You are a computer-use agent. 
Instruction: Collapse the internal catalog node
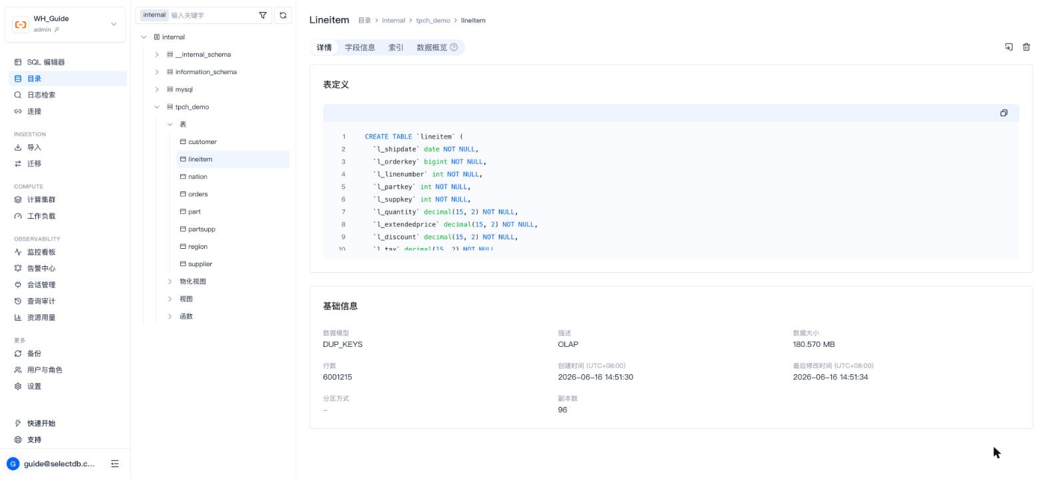pos(143,37)
